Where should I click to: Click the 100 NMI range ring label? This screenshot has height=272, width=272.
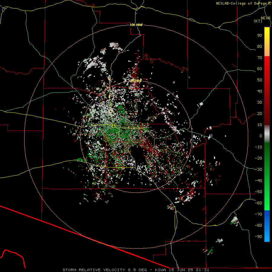coord(136,25)
